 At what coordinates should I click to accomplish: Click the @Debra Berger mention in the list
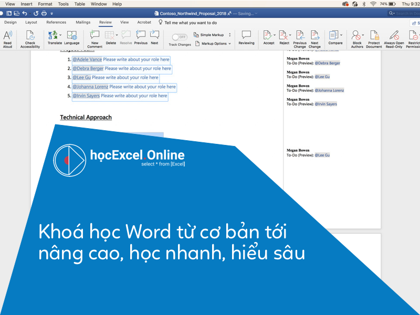pyautogui.click(x=88, y=69)
